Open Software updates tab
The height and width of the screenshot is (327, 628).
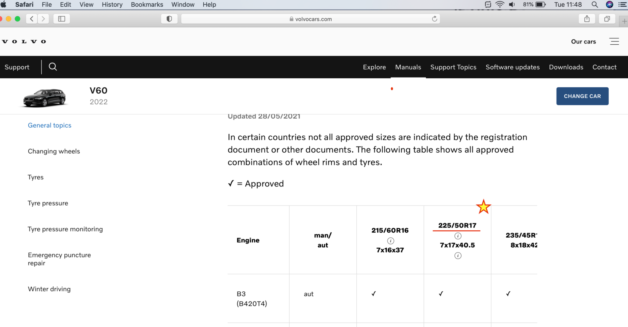513,67
